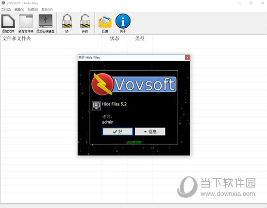Viewport: 267px width, 208px height.
Task: Minimize the Hide Files main window
Action: coord(240,3)
